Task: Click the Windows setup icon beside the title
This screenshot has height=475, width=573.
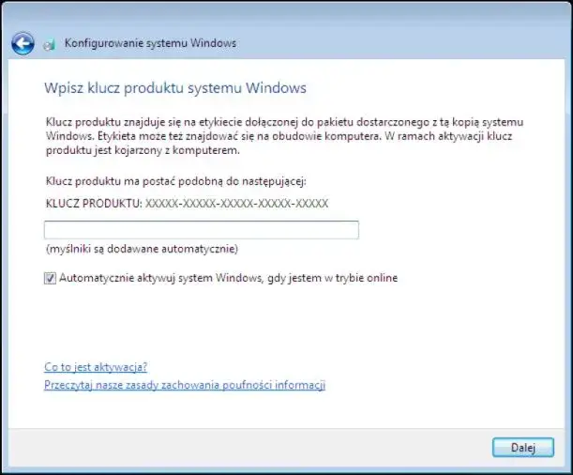Action: point(50,44)
